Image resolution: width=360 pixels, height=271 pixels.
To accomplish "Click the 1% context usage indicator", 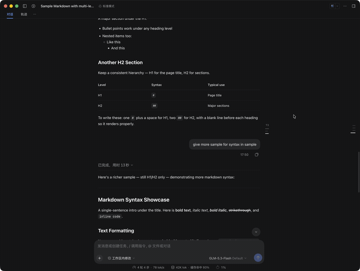I will tap(221, 267).
